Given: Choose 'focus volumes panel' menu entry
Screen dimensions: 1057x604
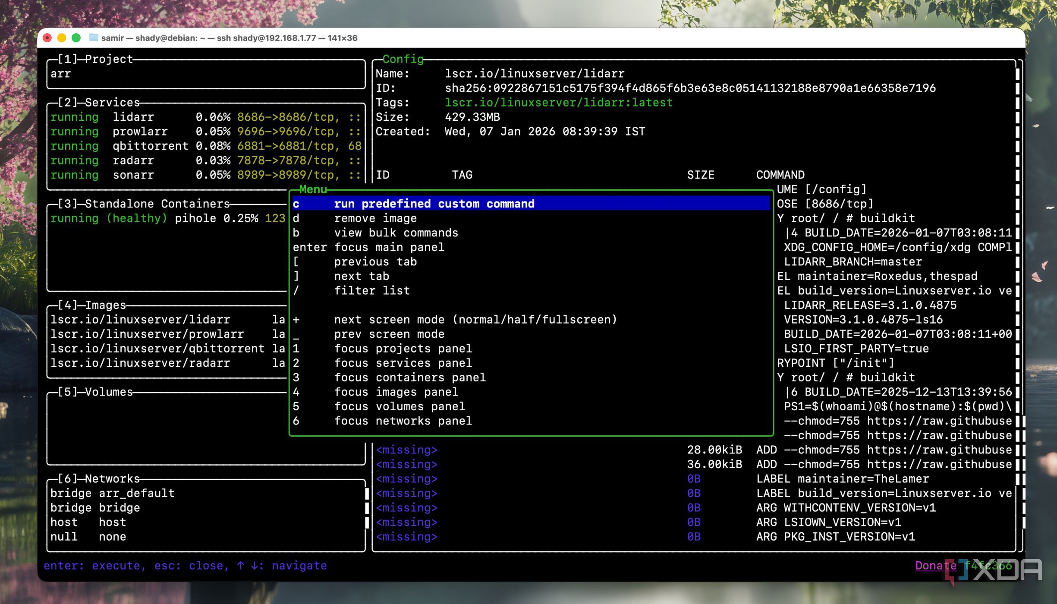Looking at the screenshot, I should 531,406.
